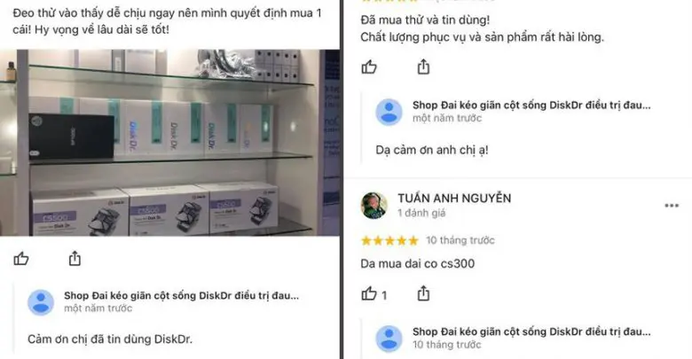Share the 'Da mua dai co cs300' review
This screenshot has height=359, width=692.
(x=423, y=293)
